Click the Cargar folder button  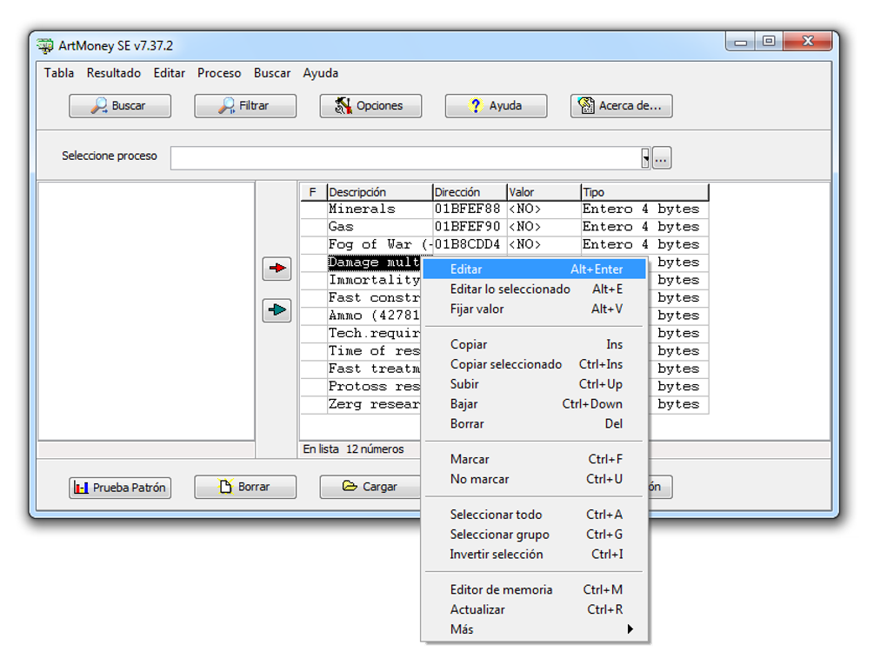point(370,487)
